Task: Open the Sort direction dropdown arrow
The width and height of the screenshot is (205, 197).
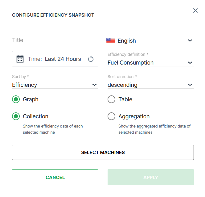Action: (x=190, y=85)
